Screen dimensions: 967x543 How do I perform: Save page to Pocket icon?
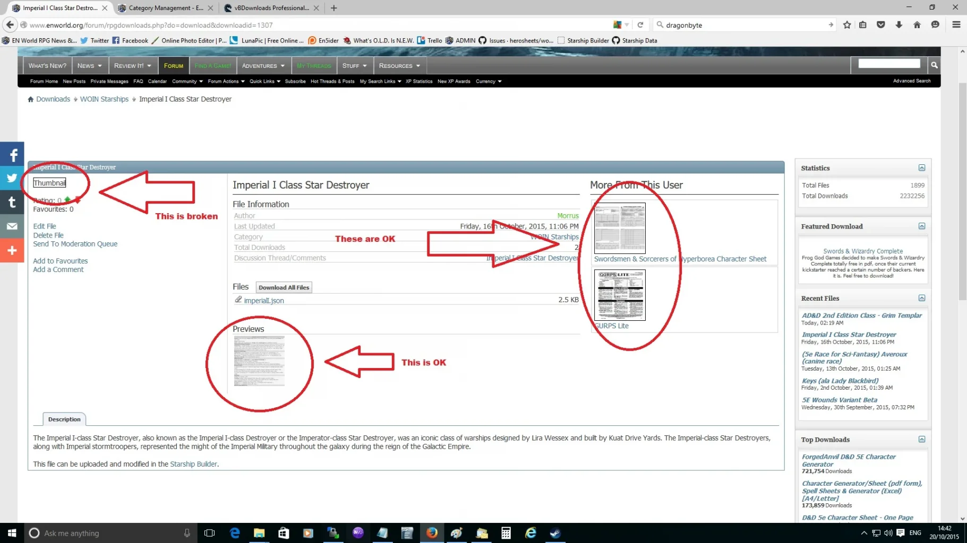[881, 25]
